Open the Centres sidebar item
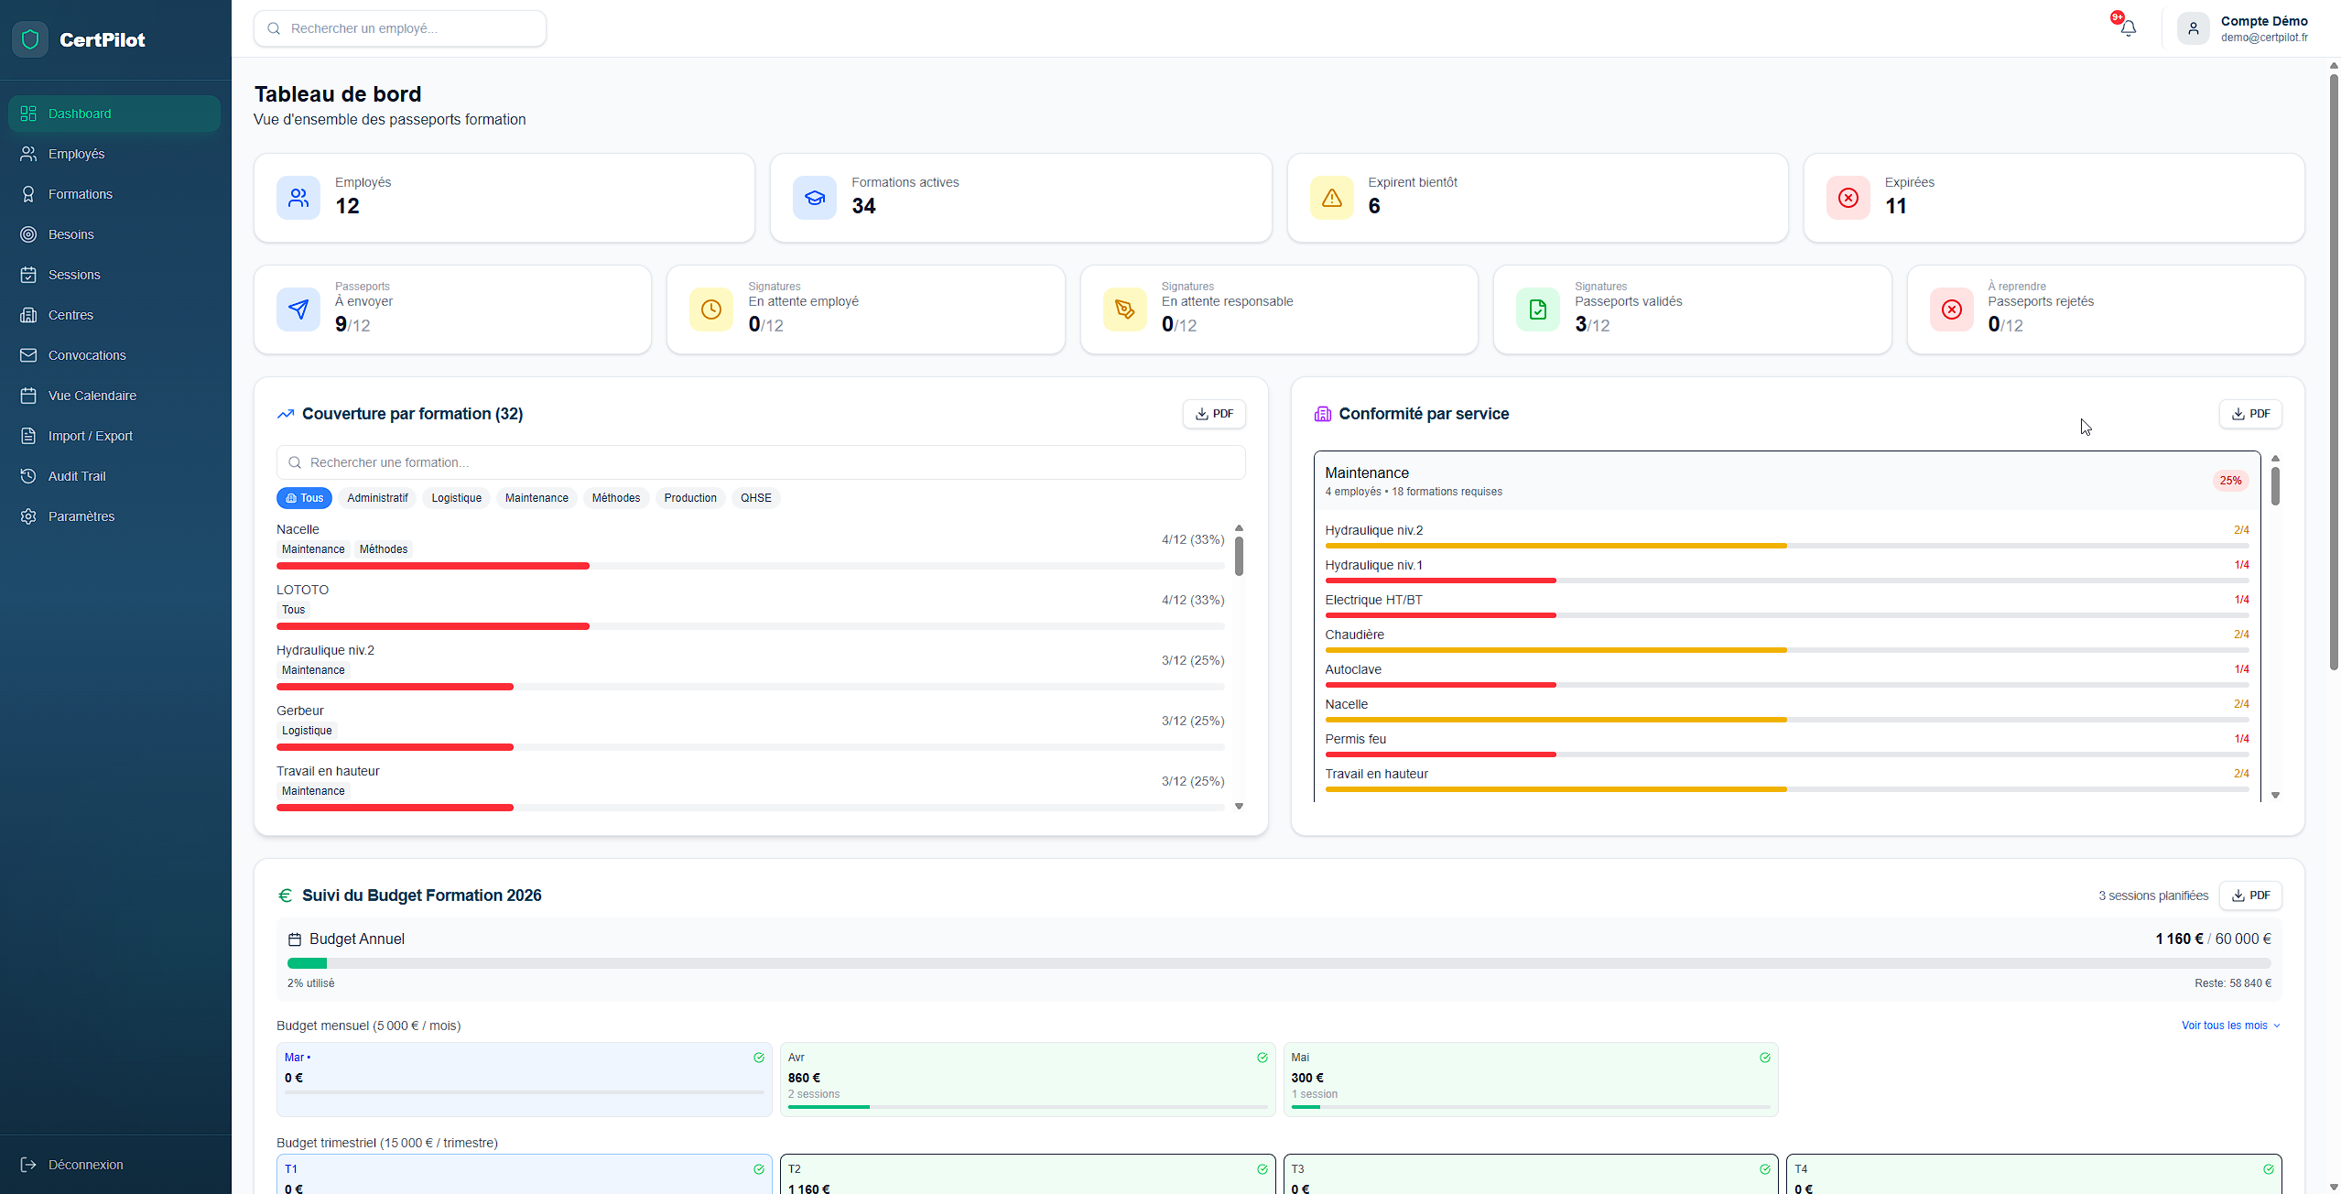This screenshot has width=2341, height=1194. pos(70,314)
